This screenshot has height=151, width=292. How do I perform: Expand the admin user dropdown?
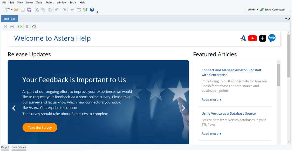coord(257,10)
